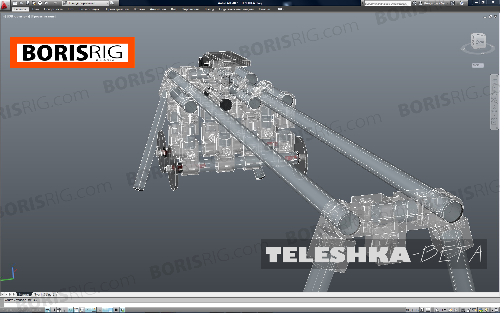This screenshot has height=313, width=500.
Task: Open the Онлайн ribbon tab
Action: [264, 9]
